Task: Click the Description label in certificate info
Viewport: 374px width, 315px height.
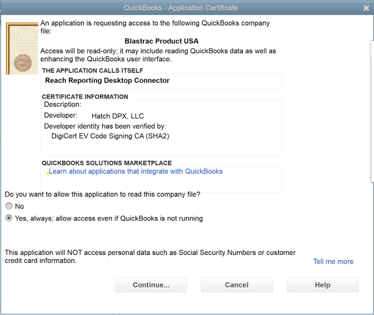Action: [63, 104]
